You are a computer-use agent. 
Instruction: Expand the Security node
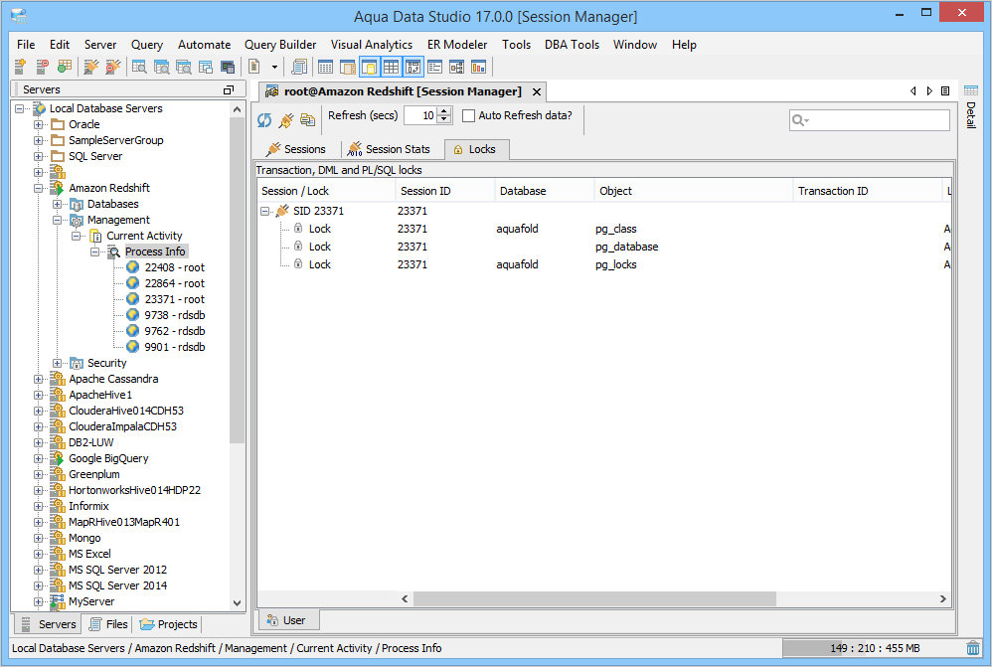(57, 363)
